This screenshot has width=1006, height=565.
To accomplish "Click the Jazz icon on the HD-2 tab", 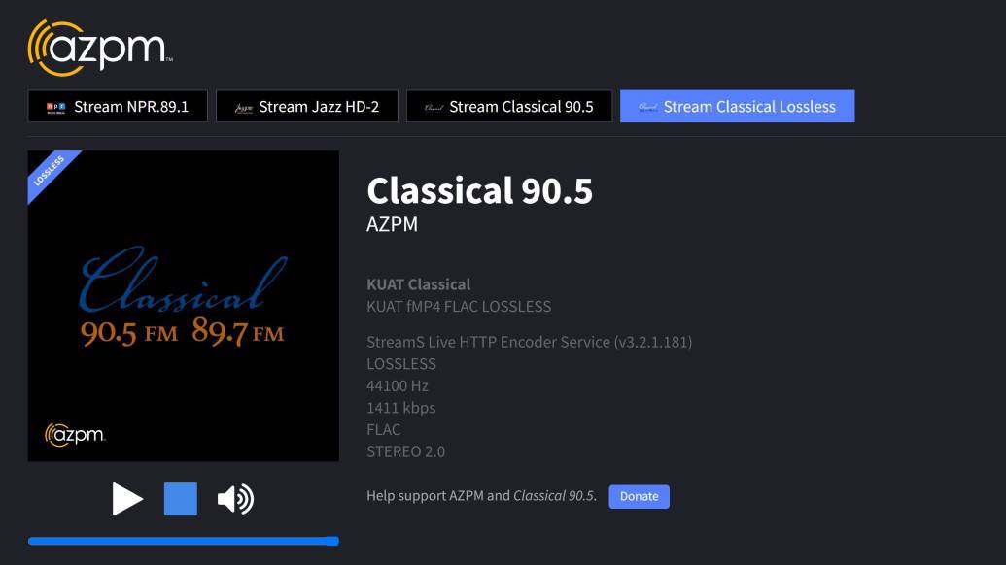I will point(243,108).
